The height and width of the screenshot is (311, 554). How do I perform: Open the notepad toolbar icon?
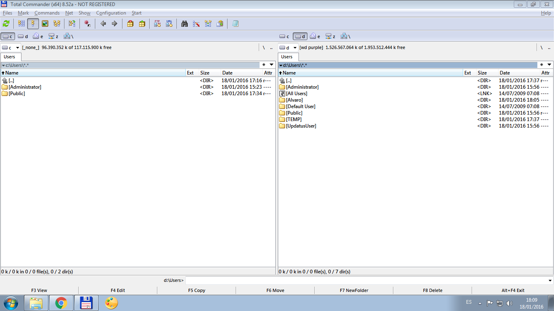pyautogui.click(x=235, y=24)
